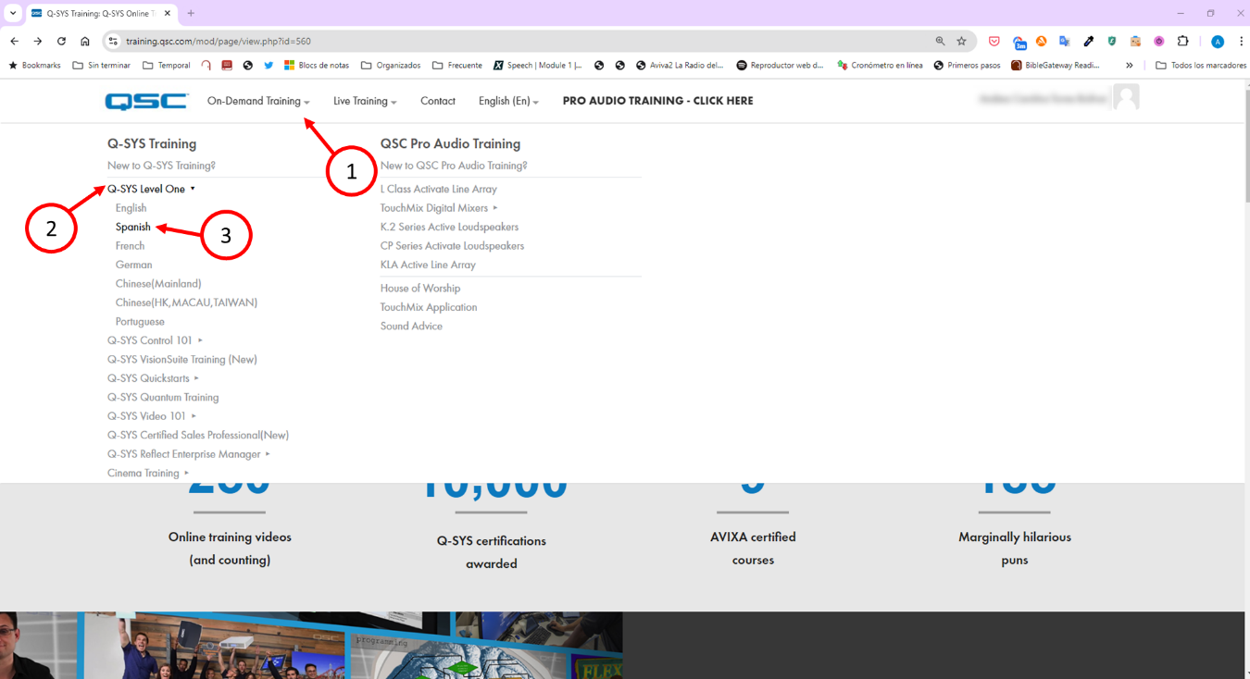Open the BibleGateway Reading bookmark

click(1056, 66)
